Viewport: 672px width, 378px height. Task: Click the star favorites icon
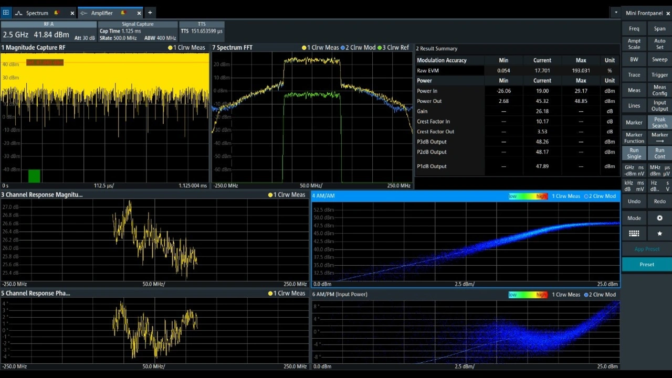659,233
